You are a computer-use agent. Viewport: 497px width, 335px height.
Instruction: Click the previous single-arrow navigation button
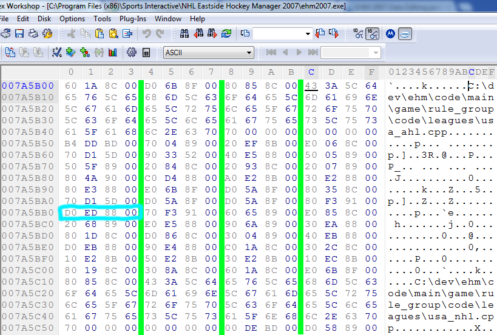[285, 52]
